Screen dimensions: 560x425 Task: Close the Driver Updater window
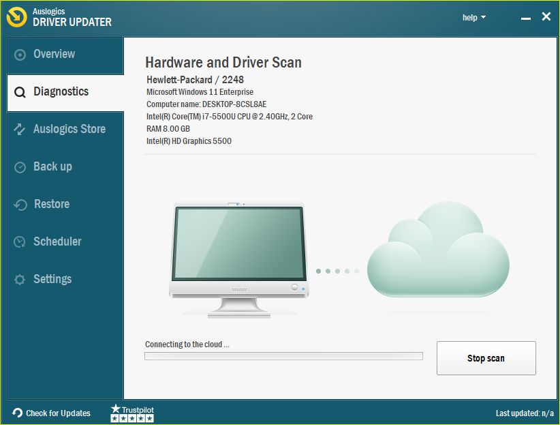546,16
